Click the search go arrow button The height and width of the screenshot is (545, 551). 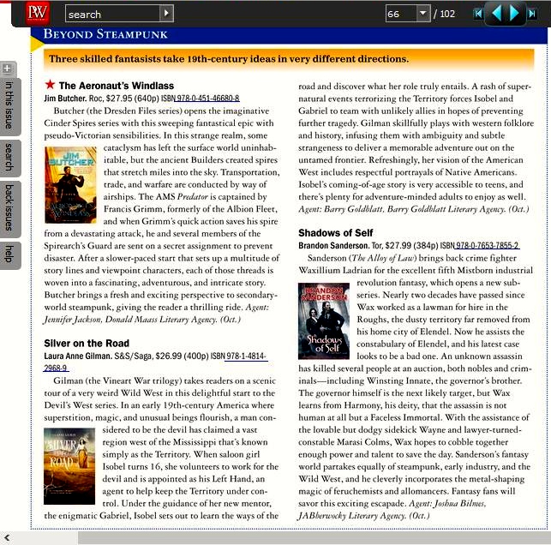click(x=166, y=14)
